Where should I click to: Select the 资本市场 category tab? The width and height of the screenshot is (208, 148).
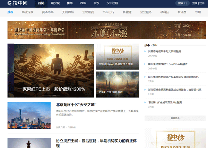48,12
